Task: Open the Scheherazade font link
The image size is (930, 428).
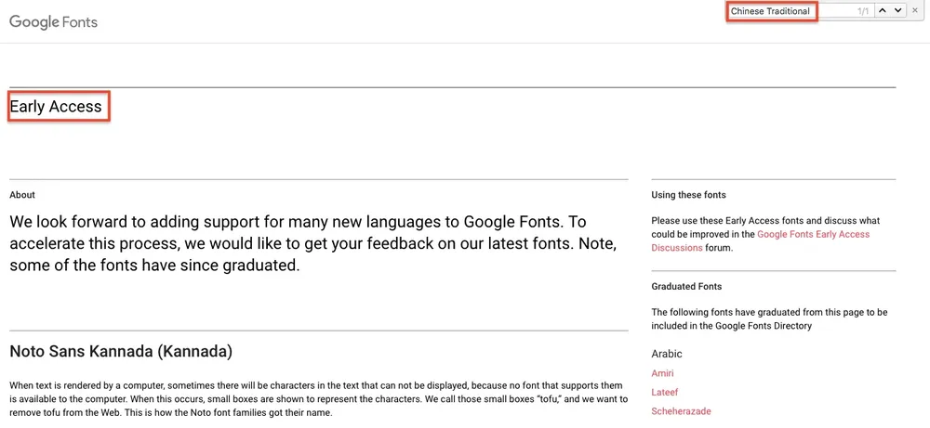Action: point(681,411)
